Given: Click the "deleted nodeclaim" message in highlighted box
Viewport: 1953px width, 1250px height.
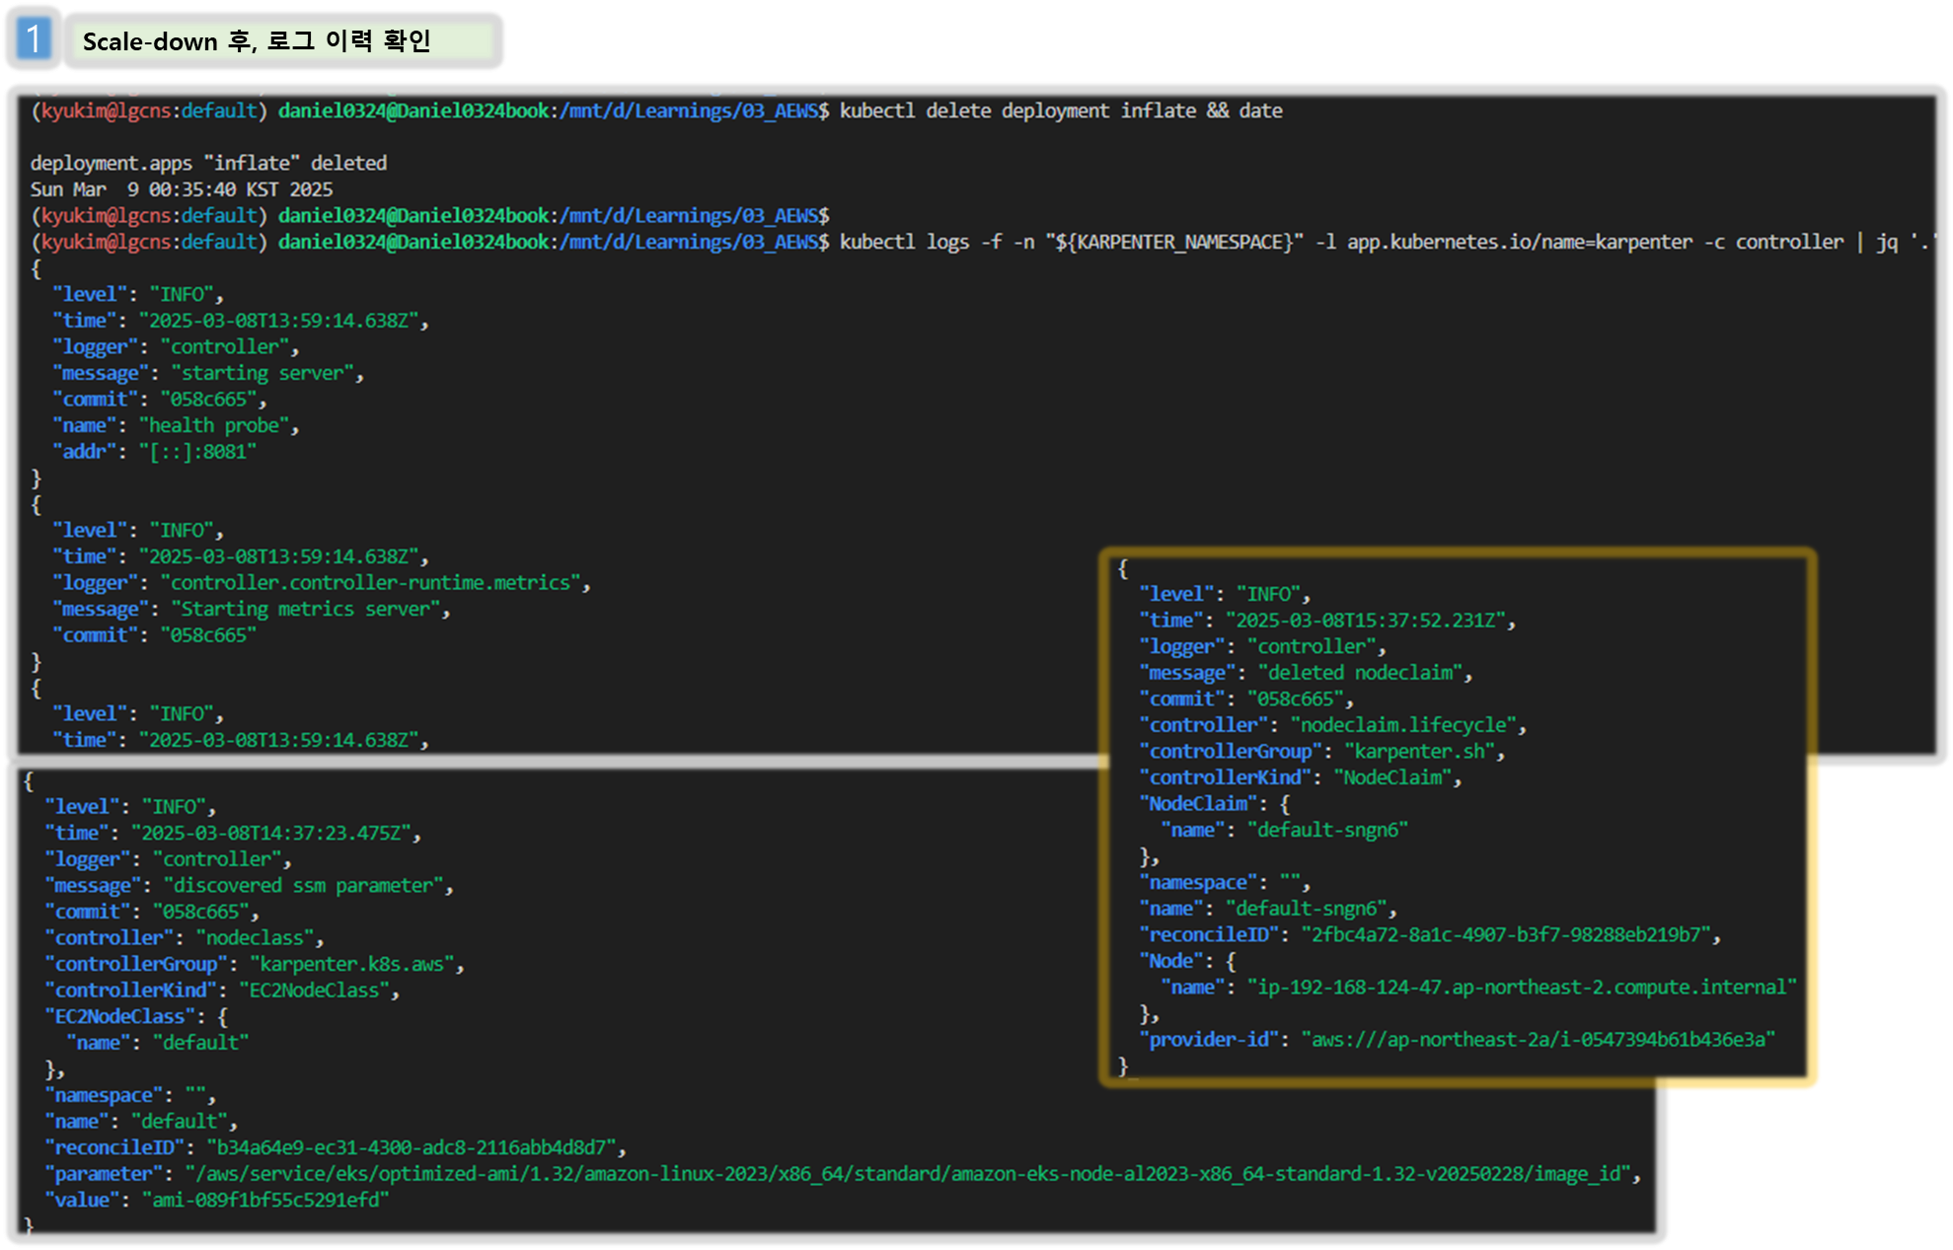Looking at the screenshot, I should point(1361,673).
